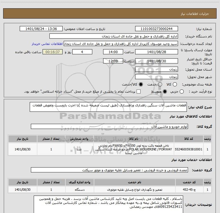Screen dimensions: 220x213
Task: Click goods code 5524600593810001 cell
Action: pos(189,149)
